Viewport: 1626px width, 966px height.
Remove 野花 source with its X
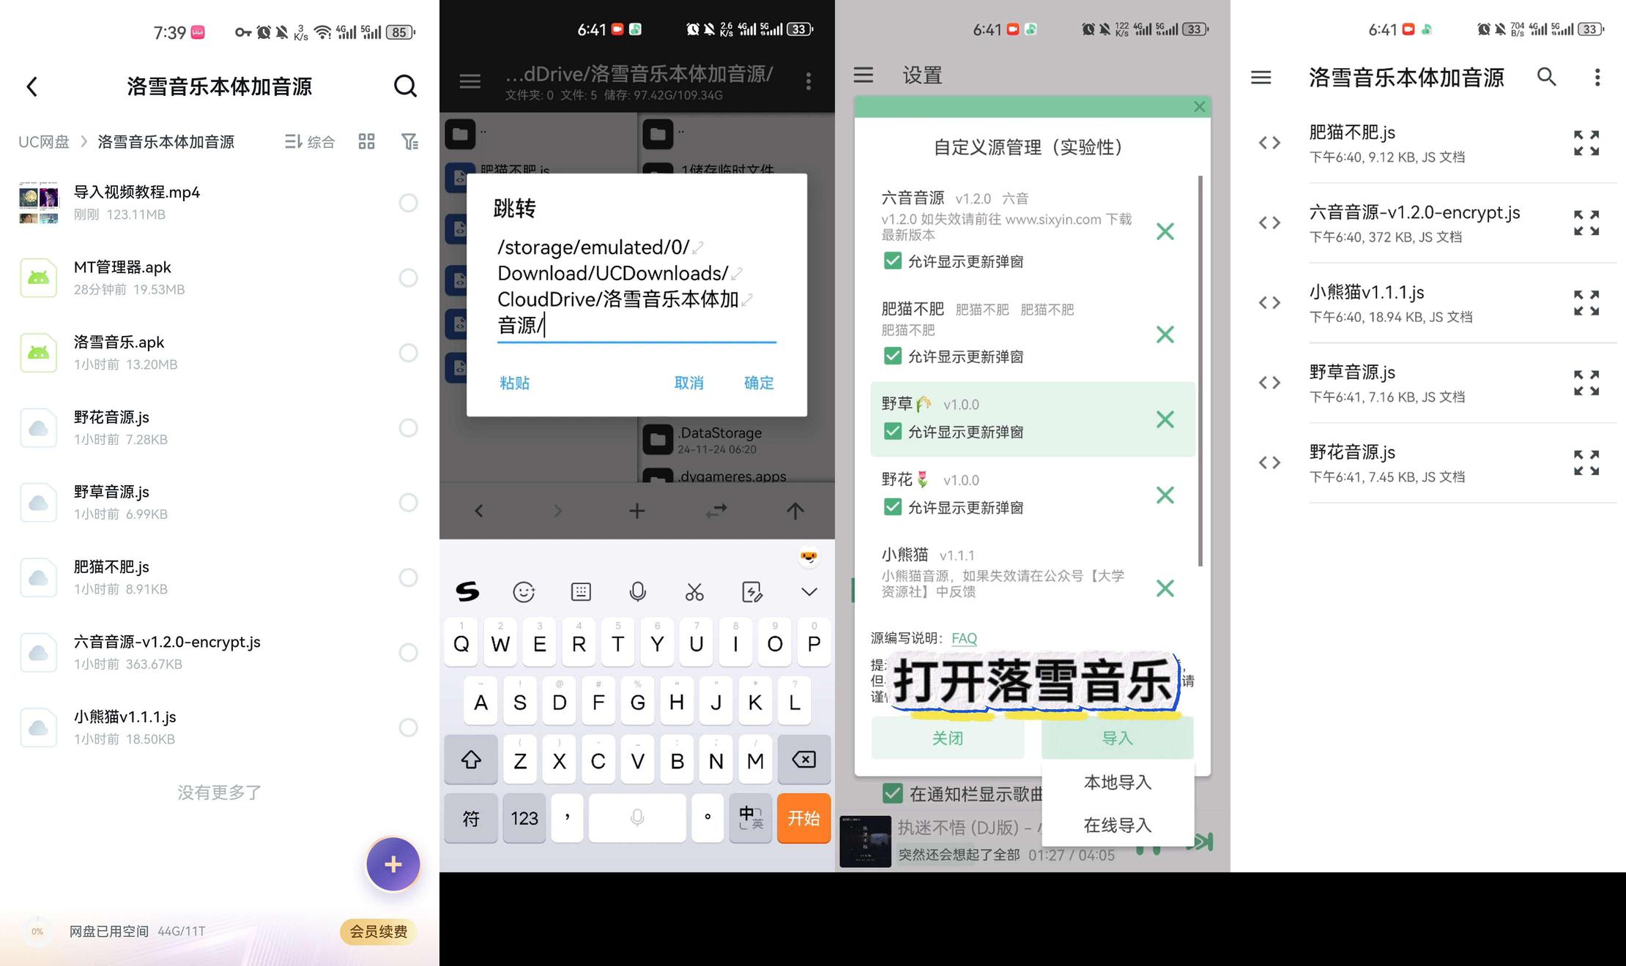(x=1165, y=495)
